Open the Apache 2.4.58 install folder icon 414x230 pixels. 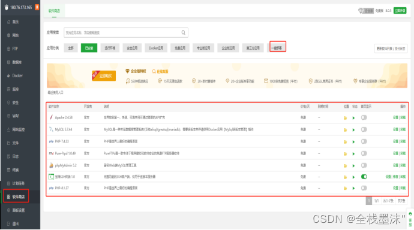[x=345, y=118]
